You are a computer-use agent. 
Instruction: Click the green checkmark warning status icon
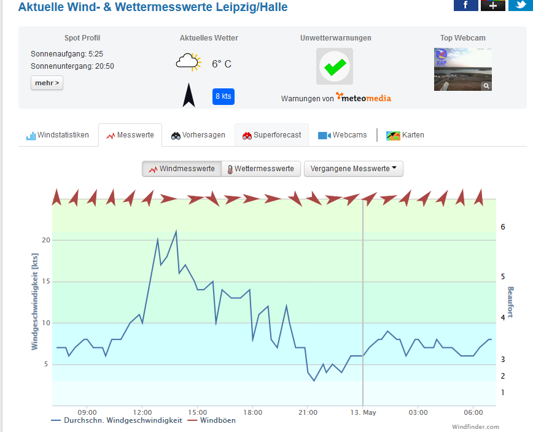pyautogui.click(x=335, y=66)
